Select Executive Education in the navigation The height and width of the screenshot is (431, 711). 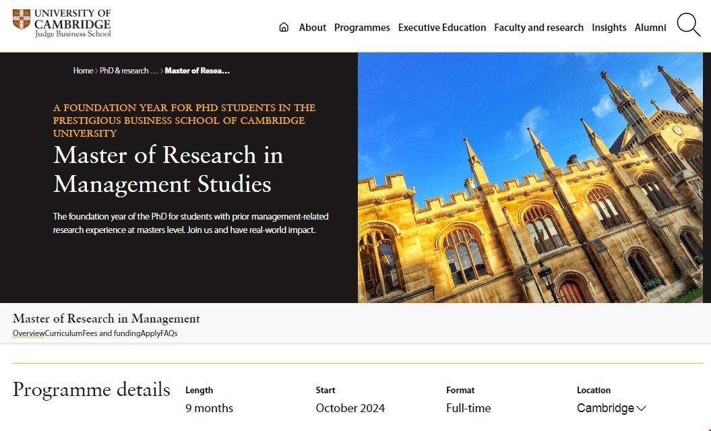(x=442, y=28)
